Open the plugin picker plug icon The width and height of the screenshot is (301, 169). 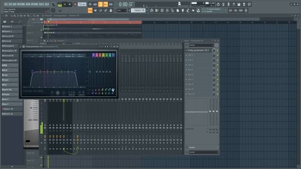pyautogui.click(x=183, y=10)
